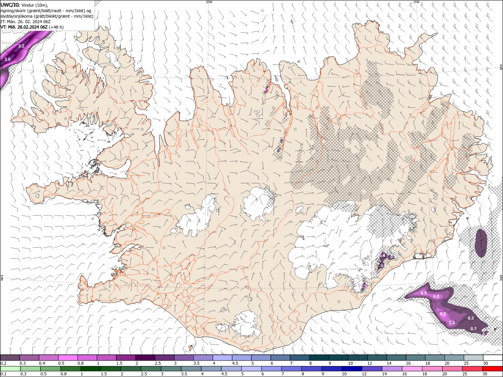
Task: Select upper legend swatch between 0.8 and 1
Action: point(87,357)
